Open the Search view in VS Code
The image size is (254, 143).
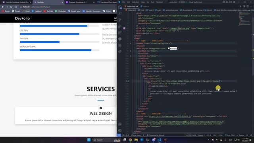tap(120, 14)
